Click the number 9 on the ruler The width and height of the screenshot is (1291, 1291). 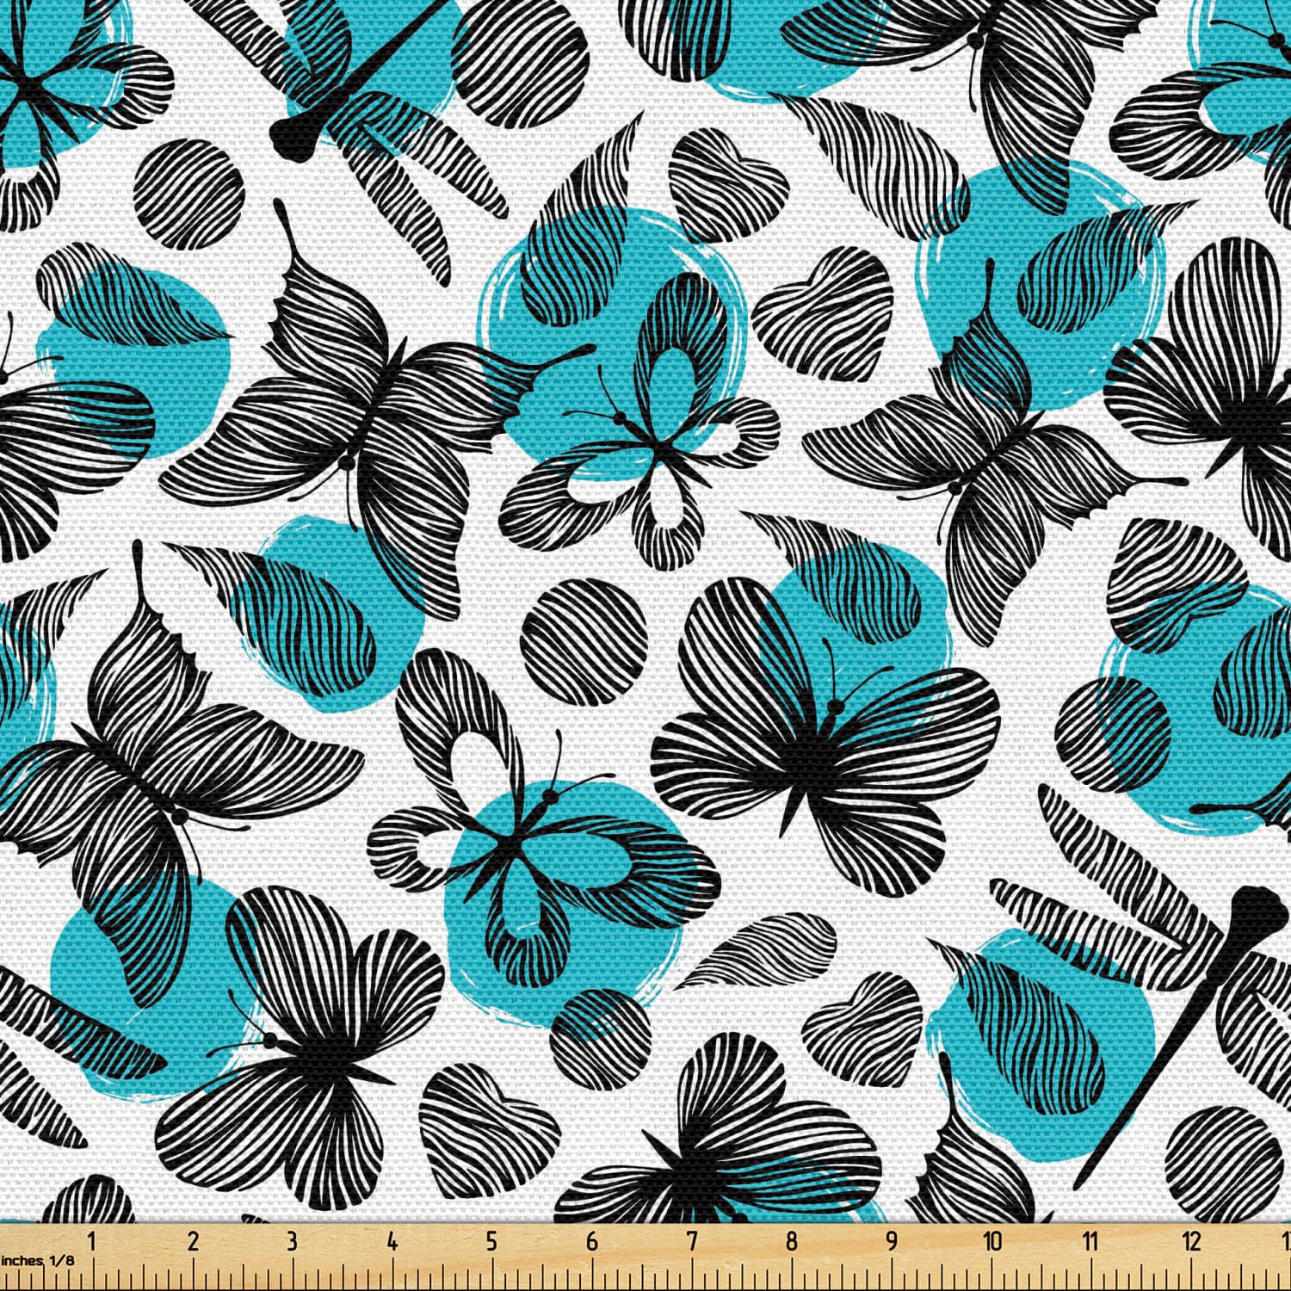[x=892, y=1240]
